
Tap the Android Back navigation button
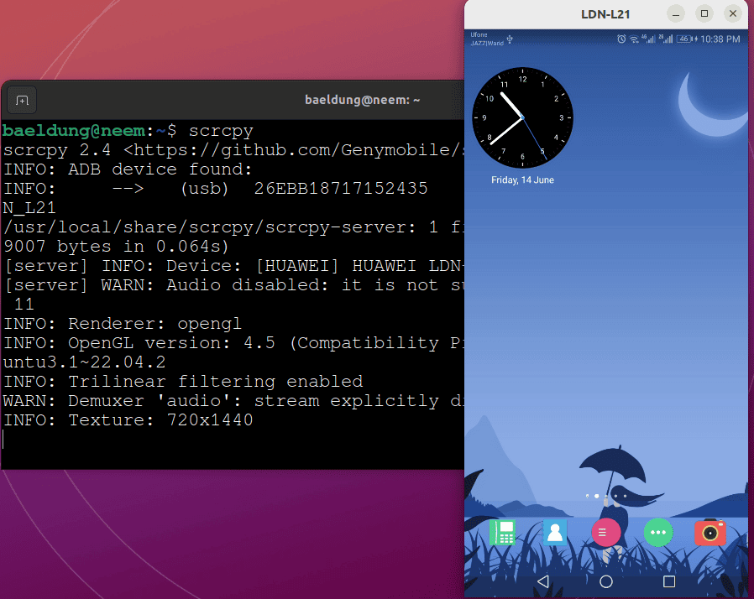click(x=543, y=581)
